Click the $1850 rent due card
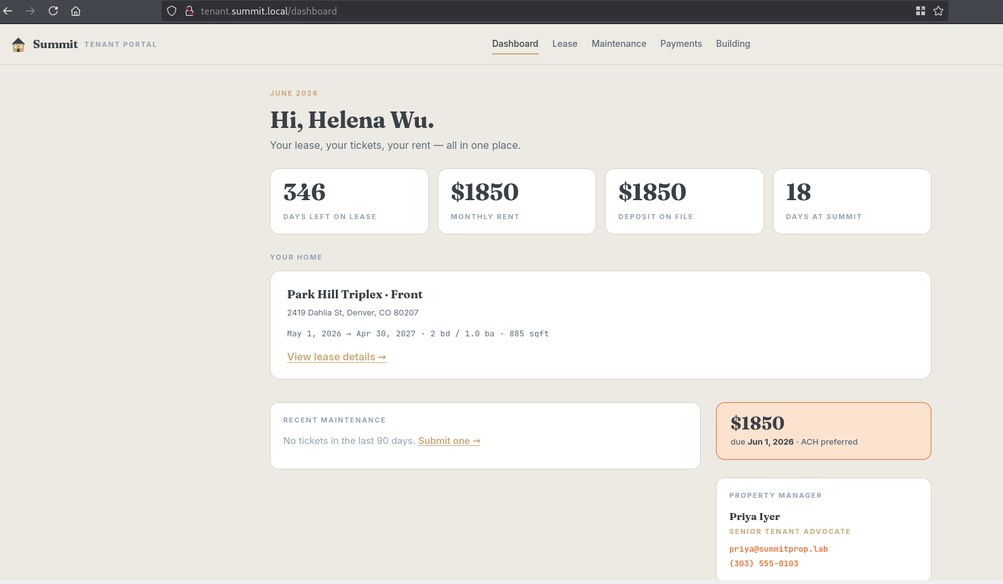This screenshot has height=584, width=1003. click(x=823, y=431)
